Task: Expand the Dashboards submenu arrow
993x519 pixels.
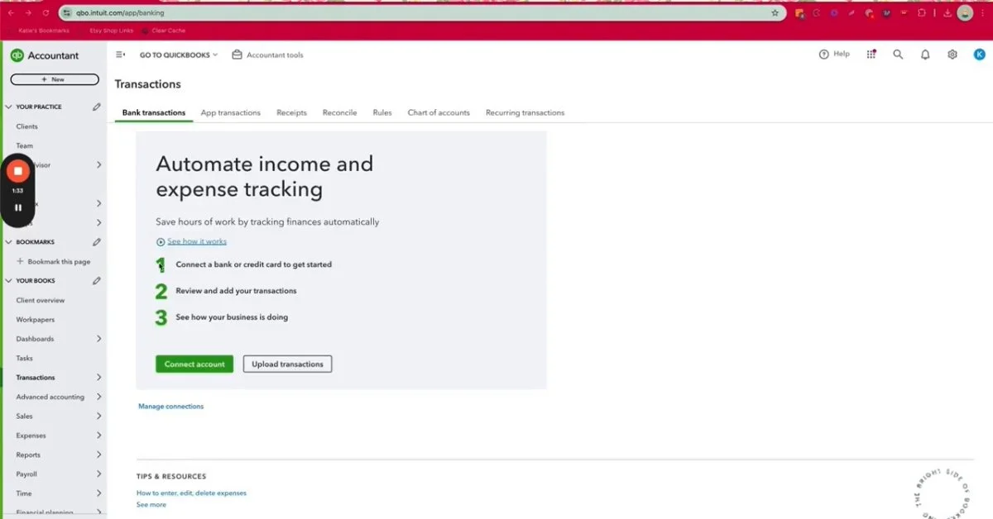Action: click(98, 339)
